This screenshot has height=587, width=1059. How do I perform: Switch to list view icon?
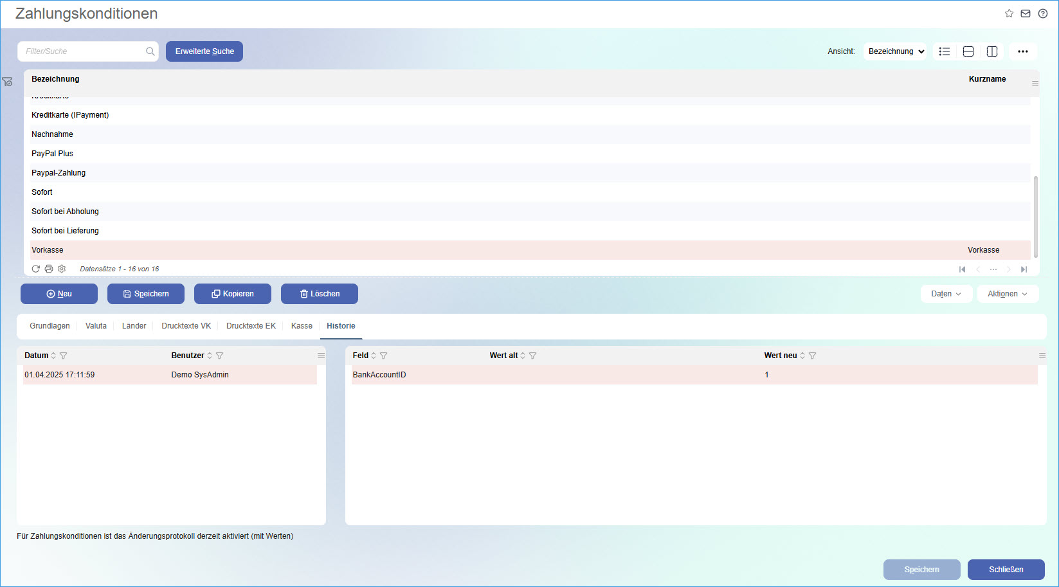[x=945, y=51]
